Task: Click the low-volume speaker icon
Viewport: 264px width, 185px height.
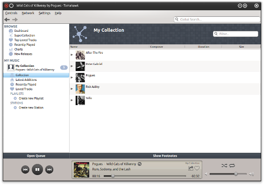Action: point(206,174)
